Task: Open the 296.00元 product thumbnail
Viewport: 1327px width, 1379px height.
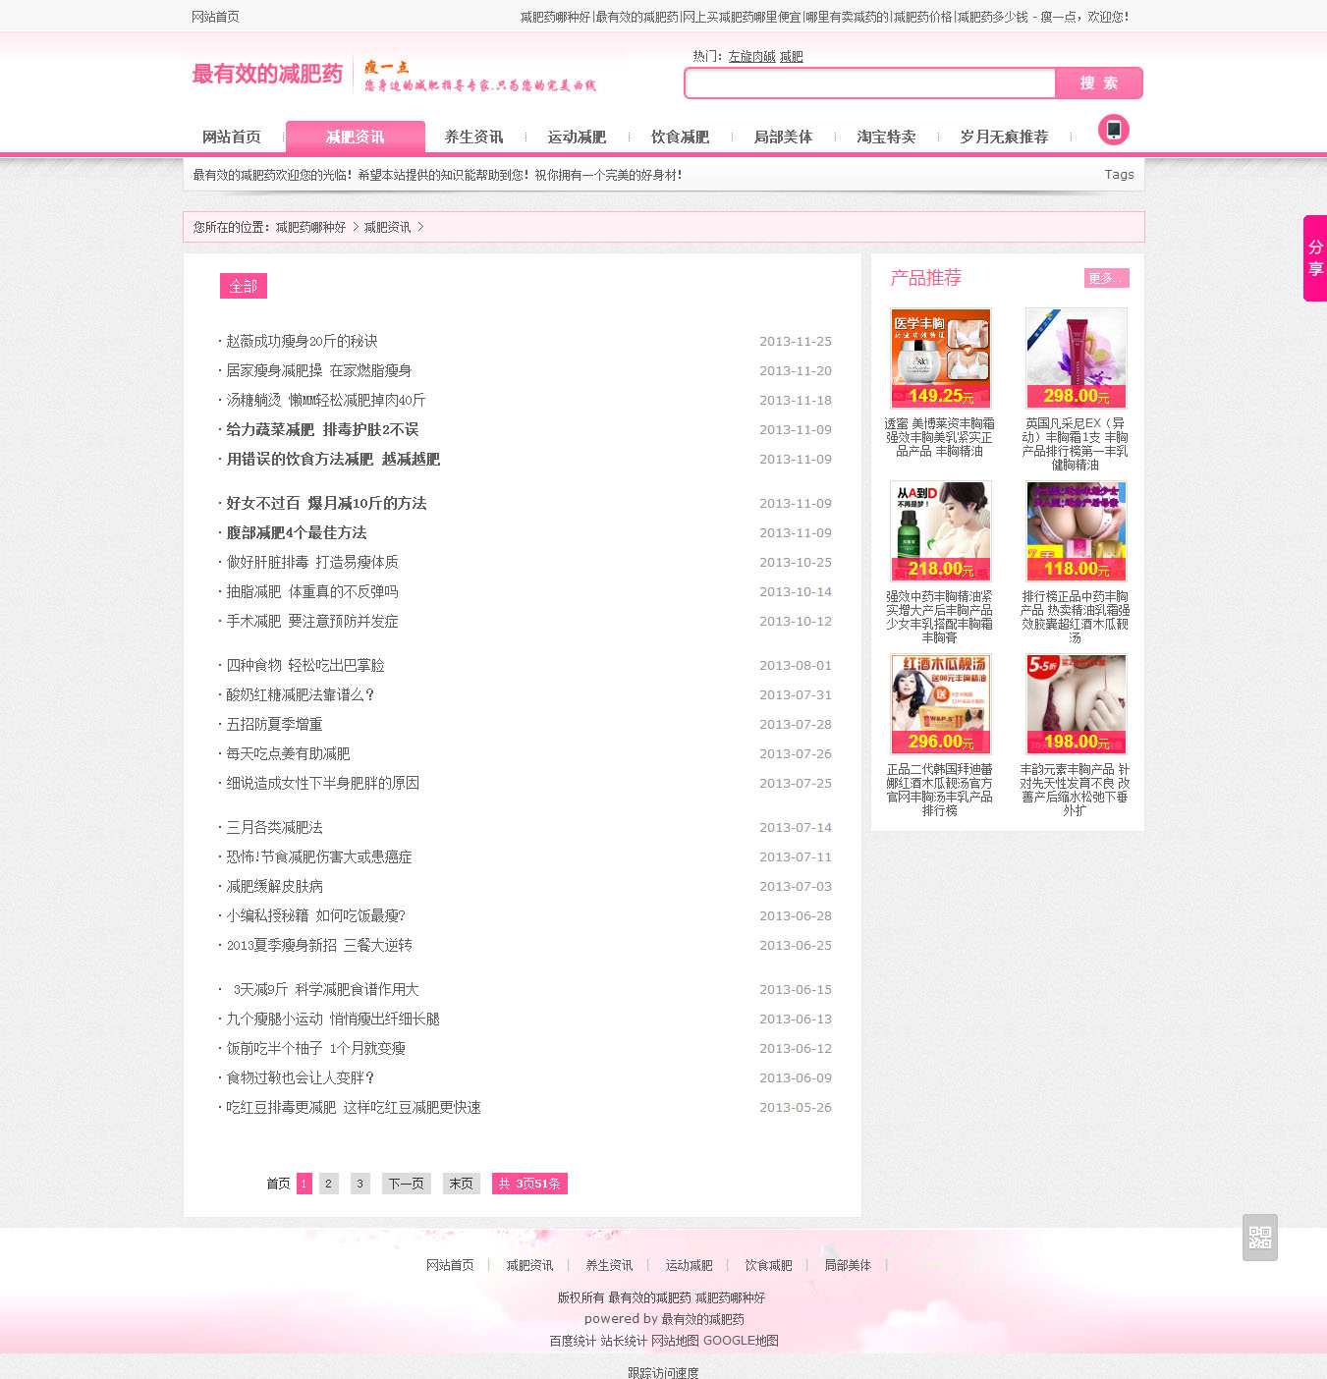Action: [940, 703]
